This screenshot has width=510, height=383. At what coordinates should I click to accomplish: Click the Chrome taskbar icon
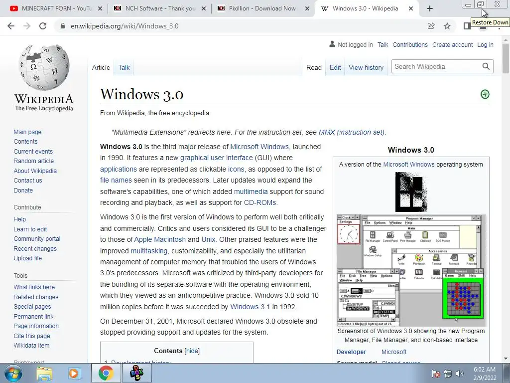(106, 373)
